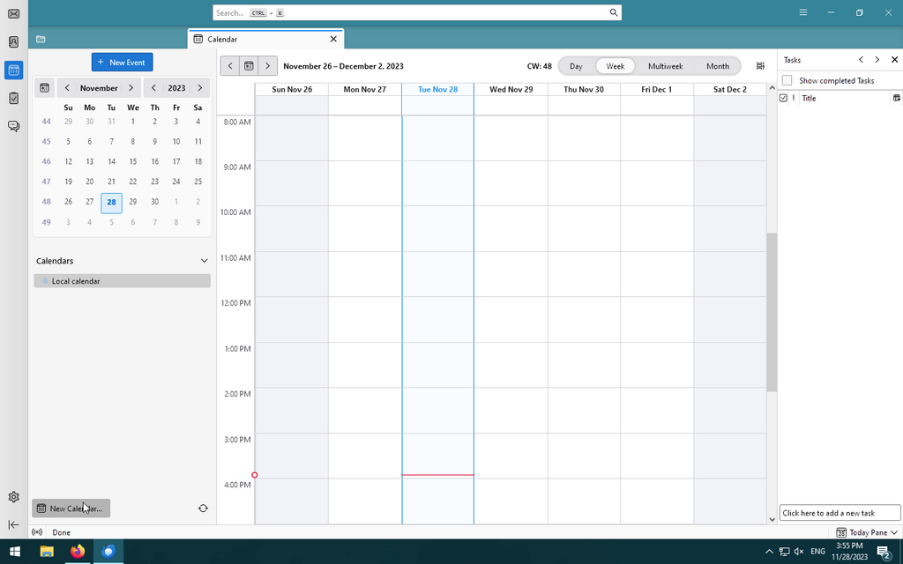This screenshot has width=903, height=564.
Task: Click the synchronize calendars icon
Action: tap(203, 508)
